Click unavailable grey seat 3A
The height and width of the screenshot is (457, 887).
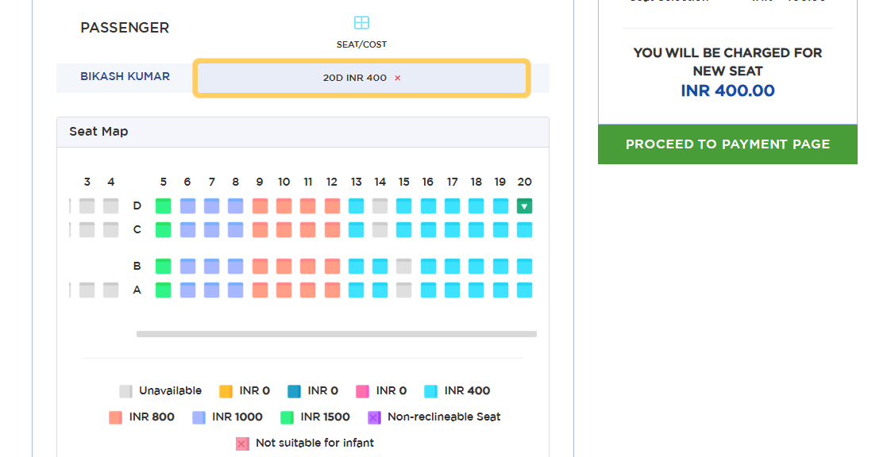tap(87, 290)
